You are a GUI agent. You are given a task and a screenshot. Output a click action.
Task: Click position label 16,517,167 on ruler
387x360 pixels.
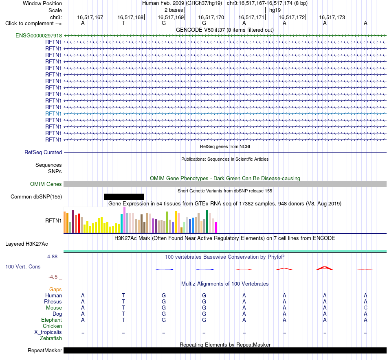pyautogui.click(x=90, y=17)
